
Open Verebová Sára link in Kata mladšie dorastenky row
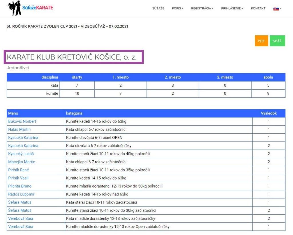[x=21, y=218]
